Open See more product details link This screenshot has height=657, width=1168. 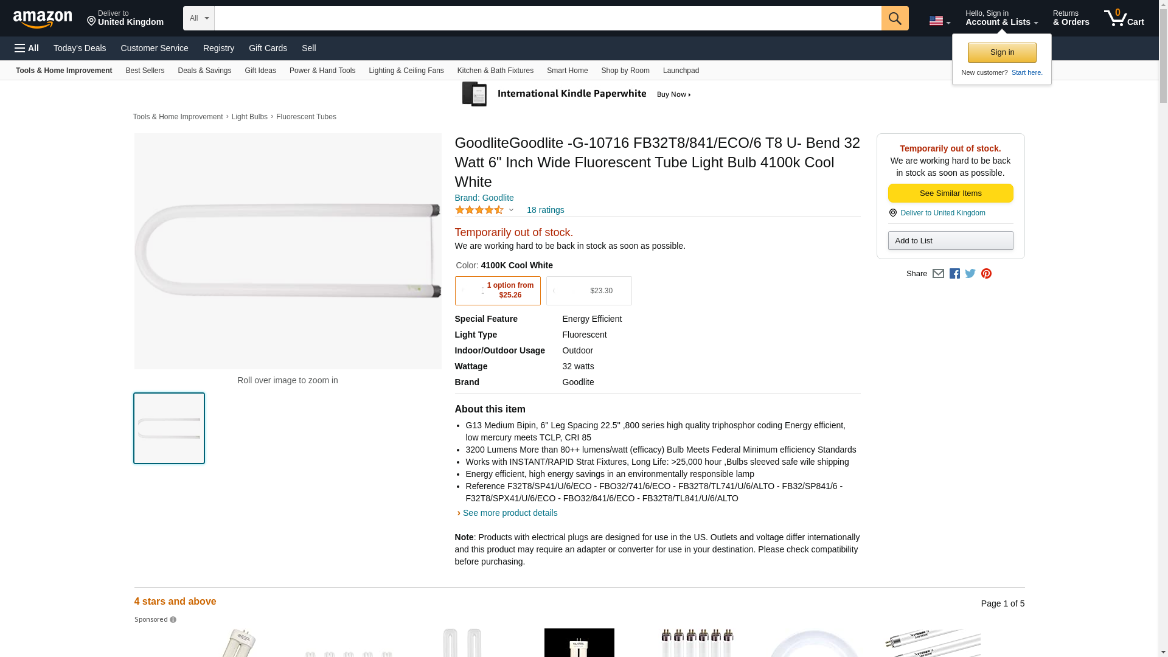(x=510, y=513)
